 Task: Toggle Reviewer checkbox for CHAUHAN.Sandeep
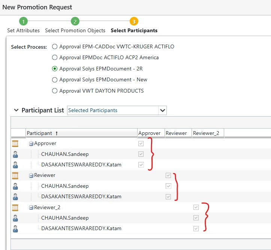[168, 186]
